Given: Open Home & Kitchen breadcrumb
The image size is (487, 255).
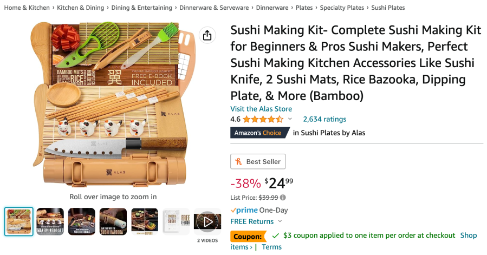Looking at the screenshot, I should pyautogui.click(x=27, y=8).
